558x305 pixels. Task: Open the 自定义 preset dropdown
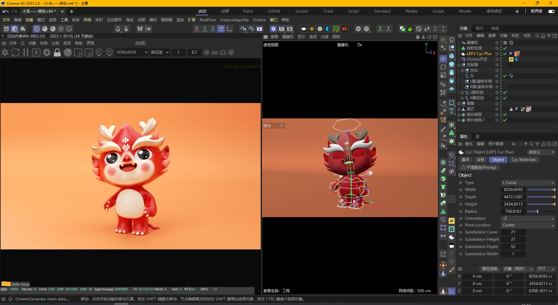pos(541,152)
